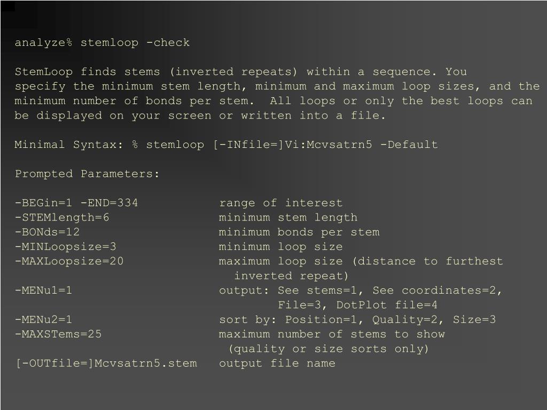The height and width of the screenshot is (410, 547).
Task: Select the -END=334 parameter
Action: pos(109,203)
